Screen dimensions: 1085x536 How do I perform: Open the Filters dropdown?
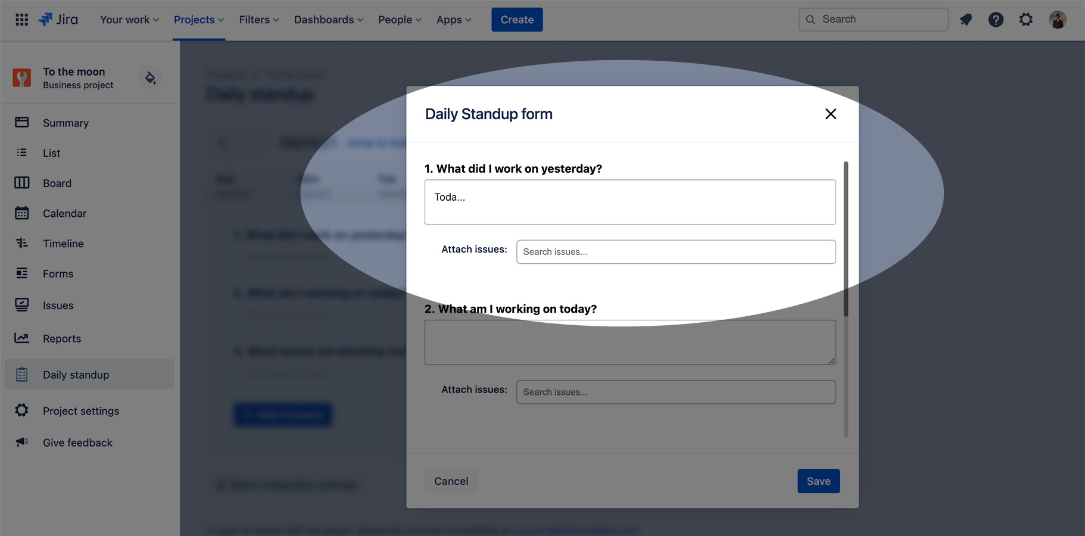click(258, 19)
